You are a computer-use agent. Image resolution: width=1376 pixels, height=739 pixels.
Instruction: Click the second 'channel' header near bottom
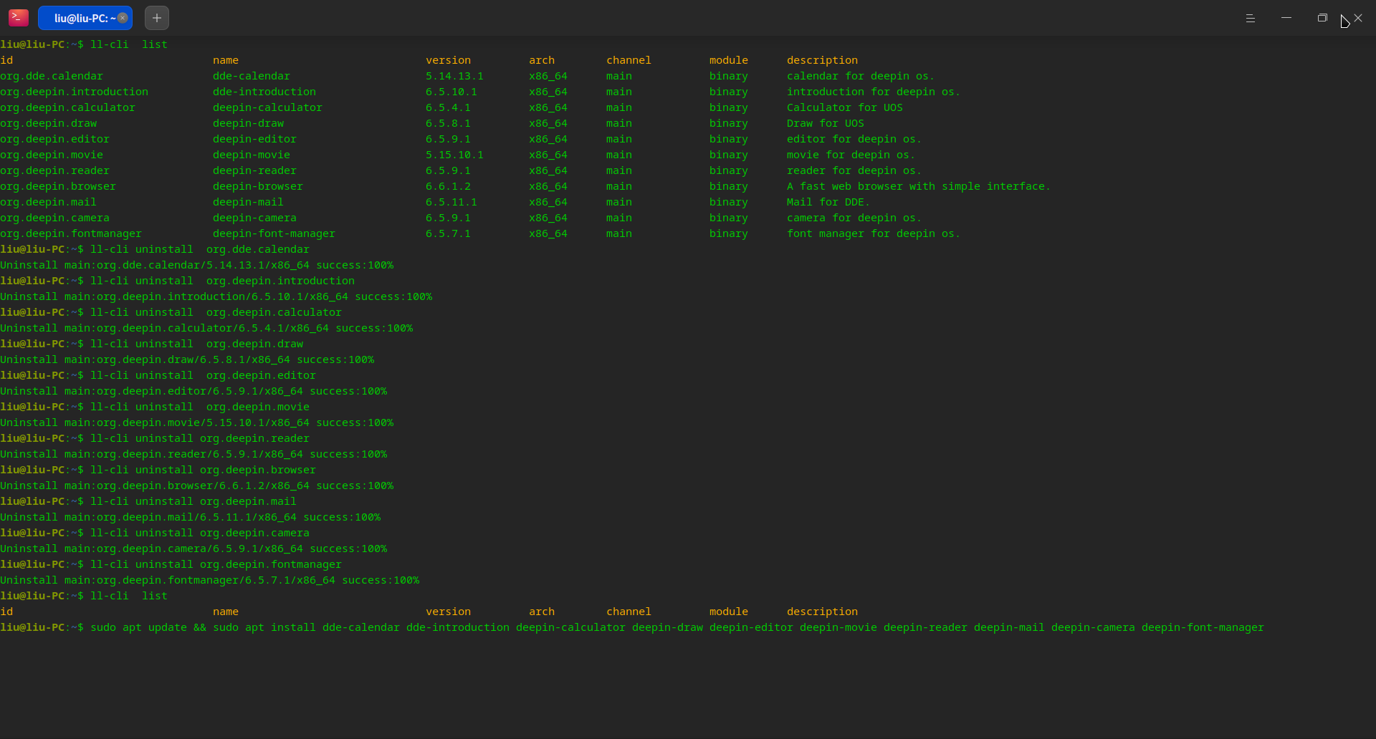point(629,612)
